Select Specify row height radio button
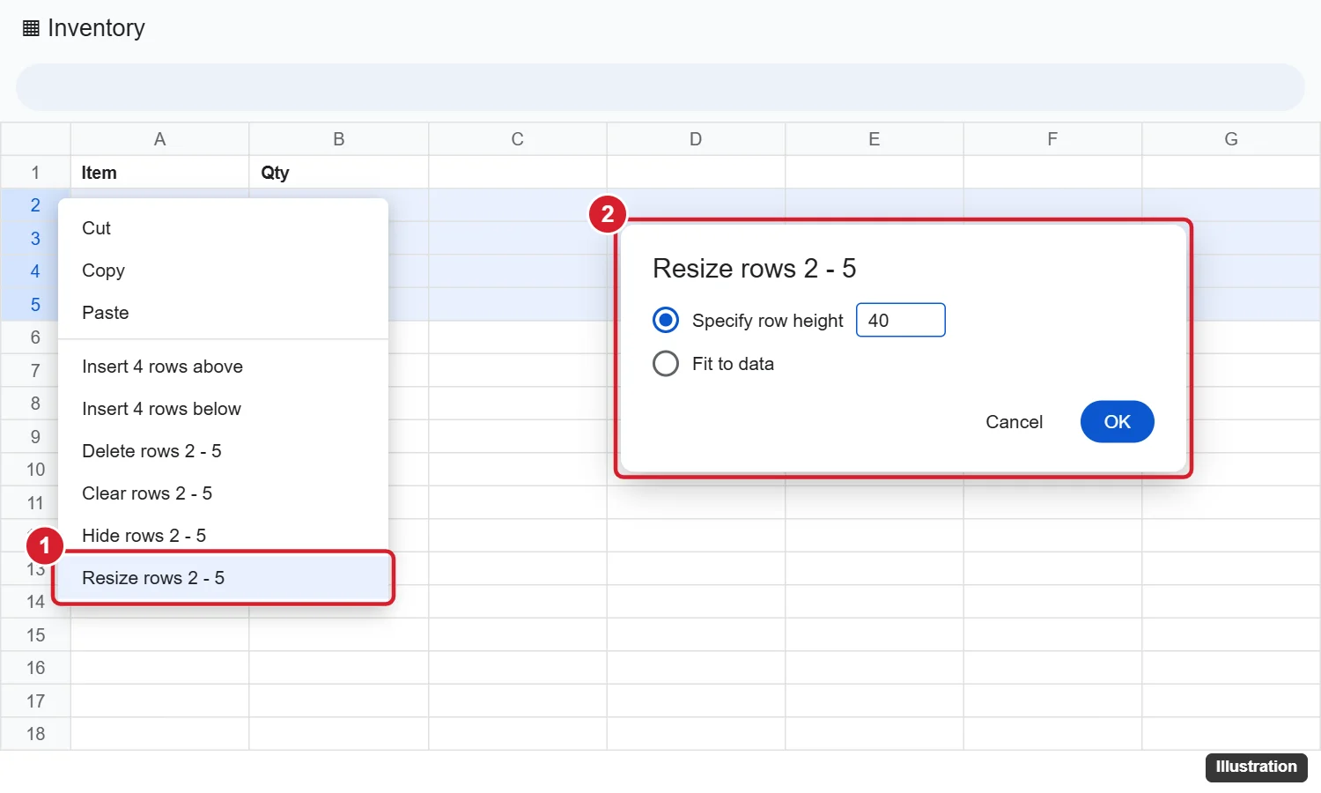1321x793 pixels. coord(666,320)
